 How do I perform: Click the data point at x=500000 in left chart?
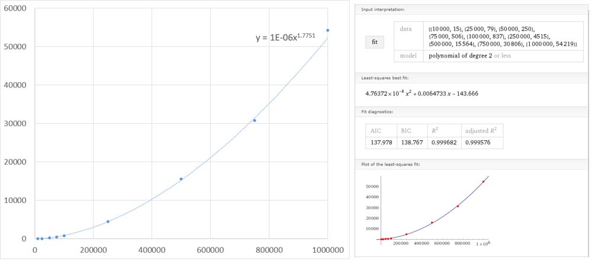181,179
